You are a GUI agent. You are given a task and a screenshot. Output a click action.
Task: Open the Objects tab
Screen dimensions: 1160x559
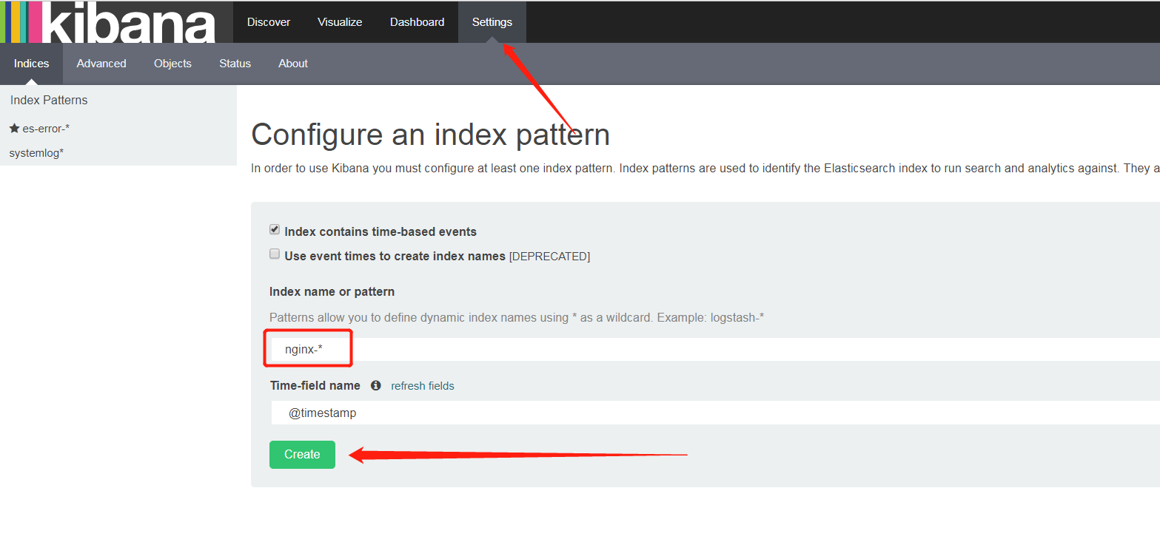pyautogui.click(x=172, y=63)
